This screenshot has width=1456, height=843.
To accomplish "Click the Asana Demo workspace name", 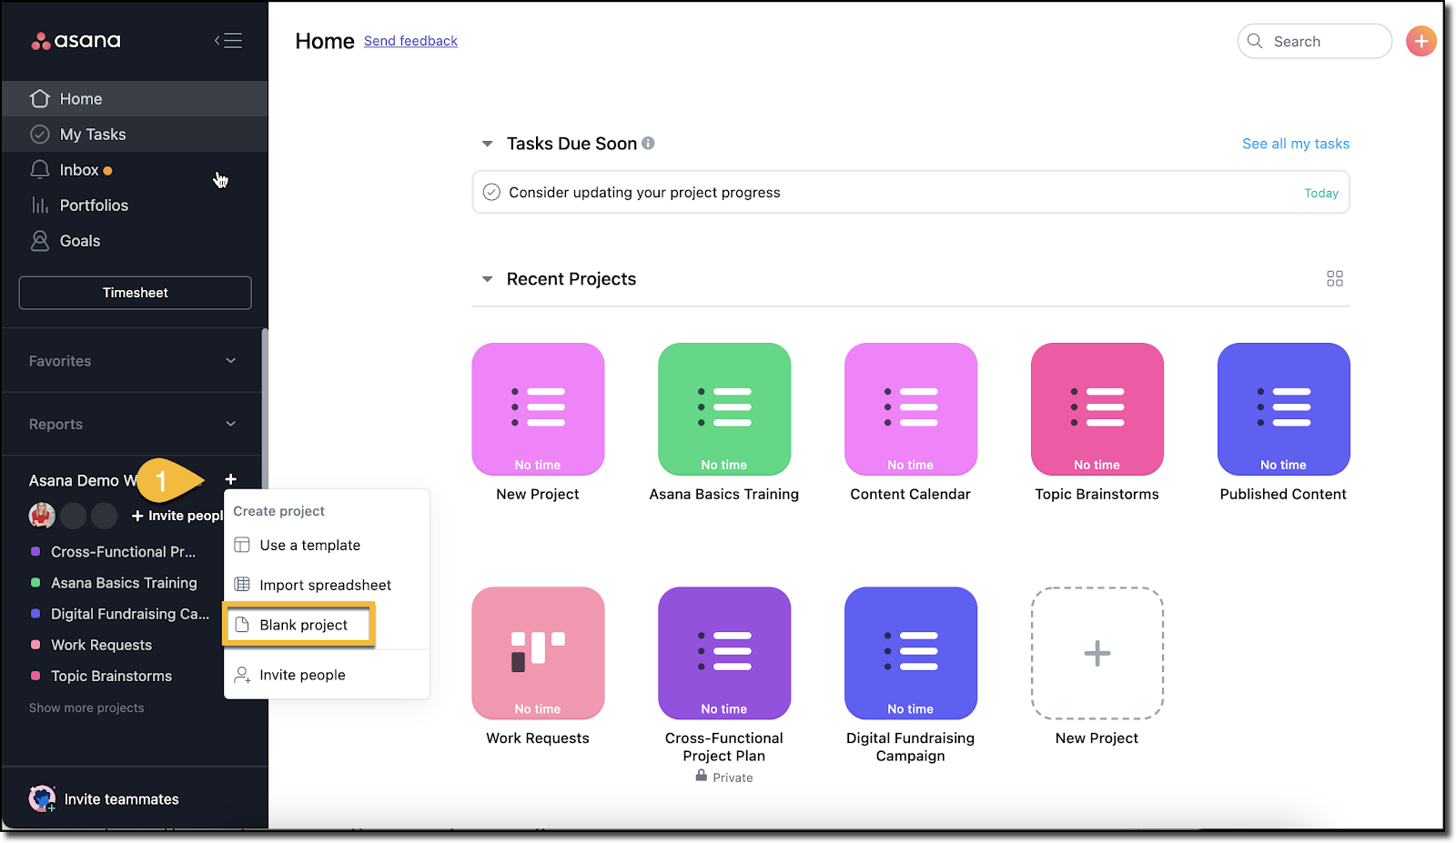I will tap(83, 480).
